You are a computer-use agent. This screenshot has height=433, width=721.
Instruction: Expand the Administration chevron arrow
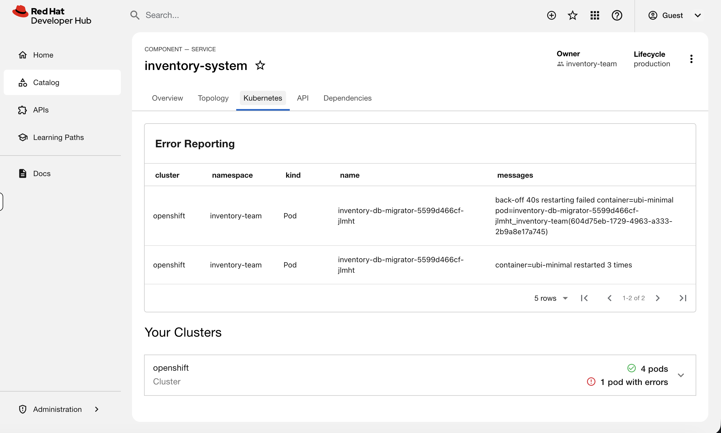pos(97,409)
